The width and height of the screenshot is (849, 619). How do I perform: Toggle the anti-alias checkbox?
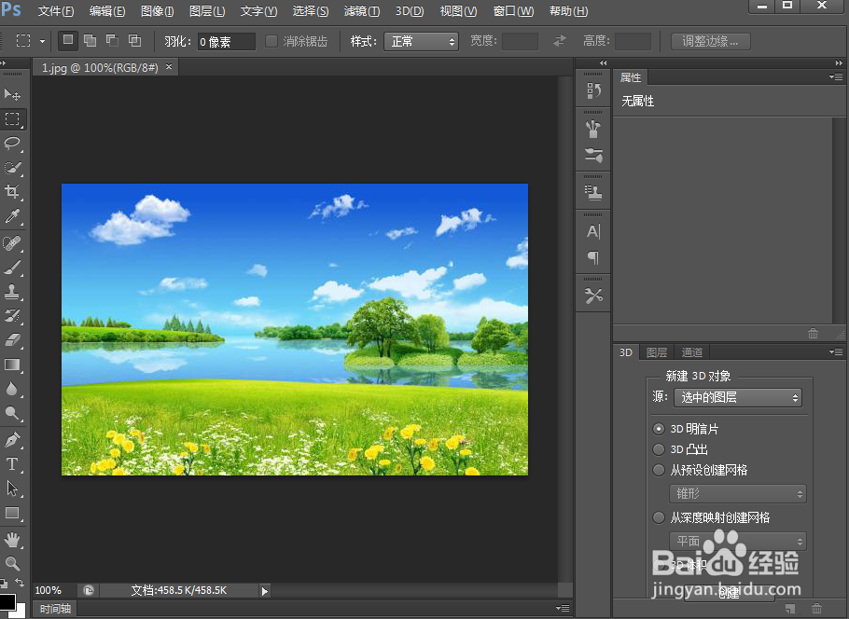point(271,41)
